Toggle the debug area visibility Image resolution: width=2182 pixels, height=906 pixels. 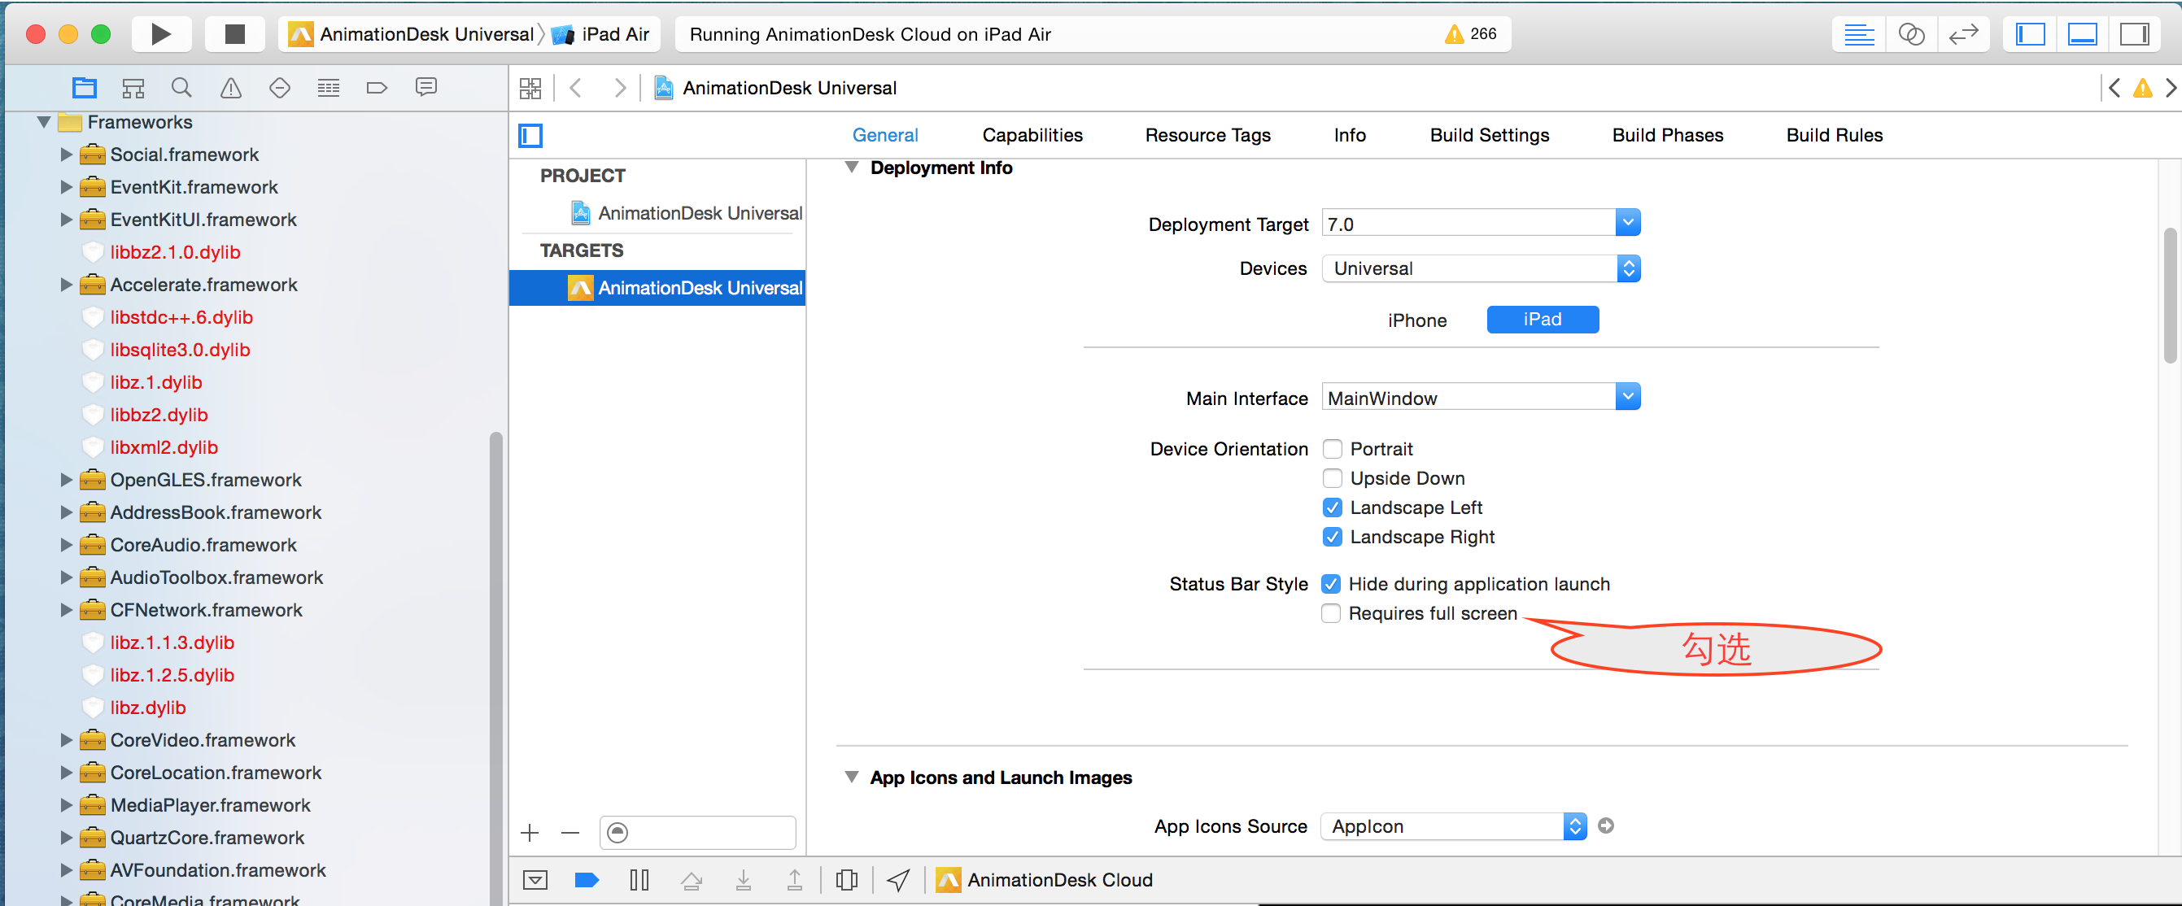[x=2082, y=34]
